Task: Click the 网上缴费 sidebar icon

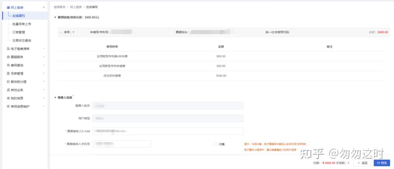Action: pyautogui.click(x=8, y=7)
